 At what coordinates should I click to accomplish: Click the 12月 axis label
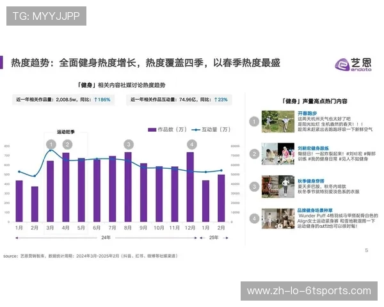[190, 228]
